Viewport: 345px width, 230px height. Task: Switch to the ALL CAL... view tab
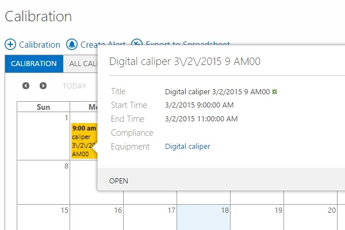pyautogui.click(x=80, y=64)
